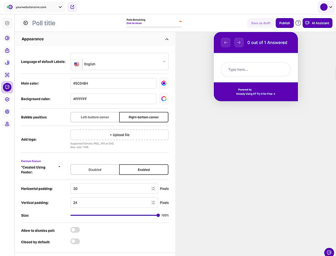Screen dimensions: 336x256
Task: Open the user account dropdown arrow
Action: [x=331, y=7]
